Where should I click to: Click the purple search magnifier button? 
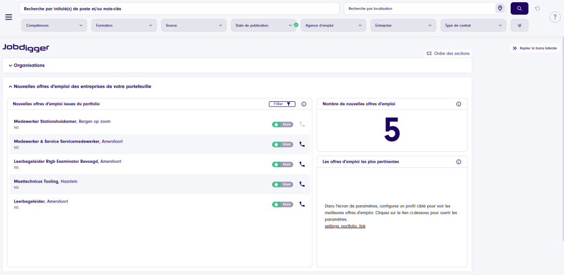point(519,8)
